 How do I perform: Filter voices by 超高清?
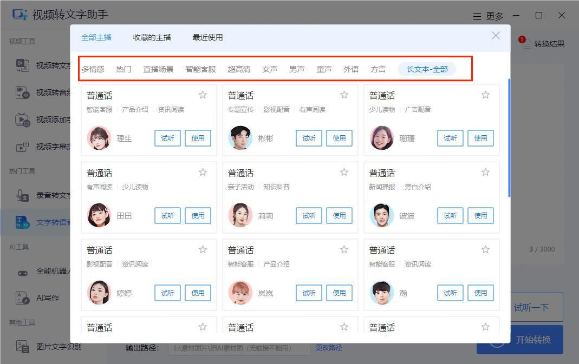click(239, 69)
